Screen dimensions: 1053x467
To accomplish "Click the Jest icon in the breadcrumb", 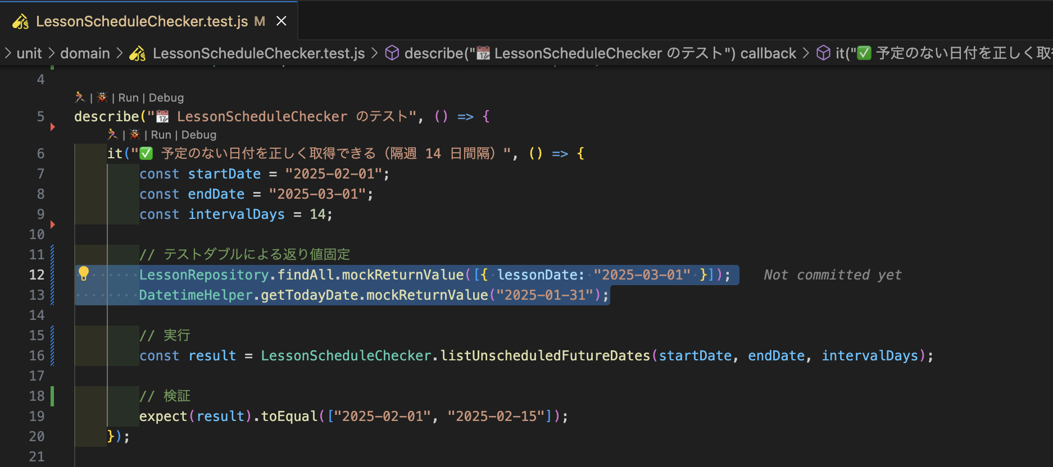I will (138, 53).
